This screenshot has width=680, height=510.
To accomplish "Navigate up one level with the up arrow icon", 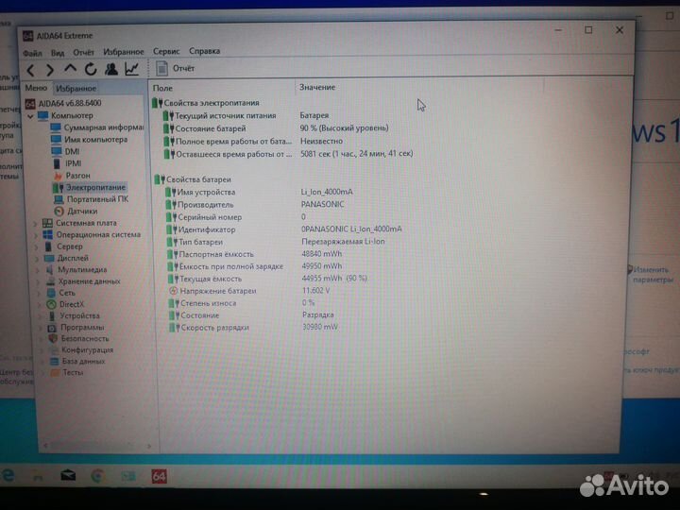I will click(x=70, y=69).
